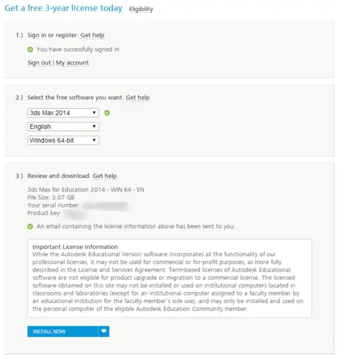Click the File Size 3.07 GB text
344x359 pixels.
point(51,197)
